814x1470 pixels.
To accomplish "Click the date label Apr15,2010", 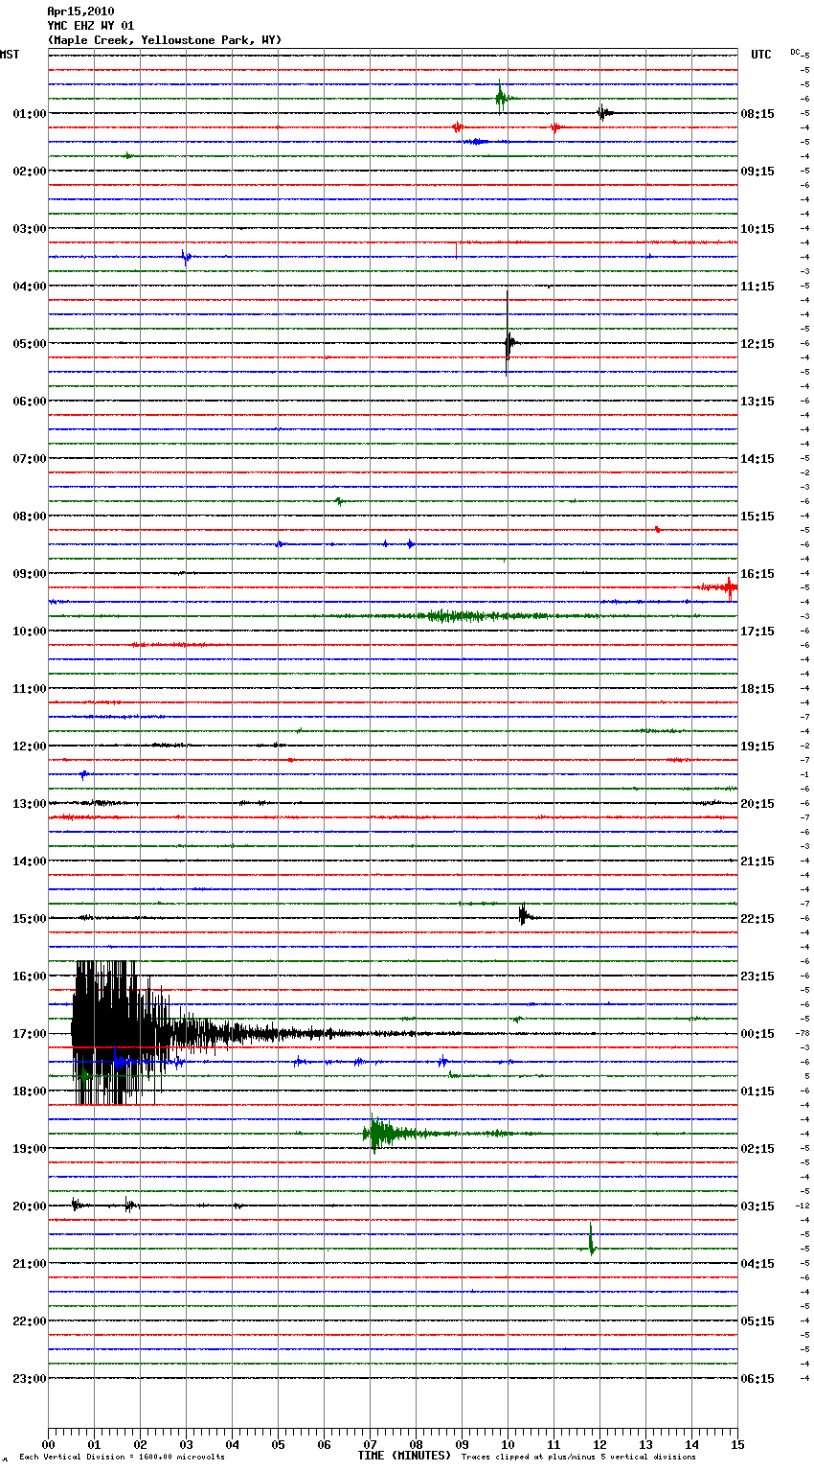I will point(80,11).
